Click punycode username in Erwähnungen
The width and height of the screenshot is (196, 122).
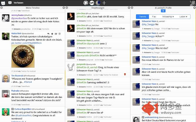coord(81,64)
